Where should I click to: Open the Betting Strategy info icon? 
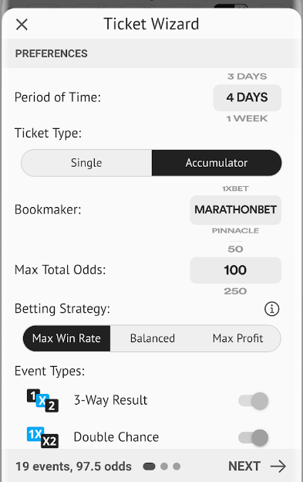click(271, 309)
